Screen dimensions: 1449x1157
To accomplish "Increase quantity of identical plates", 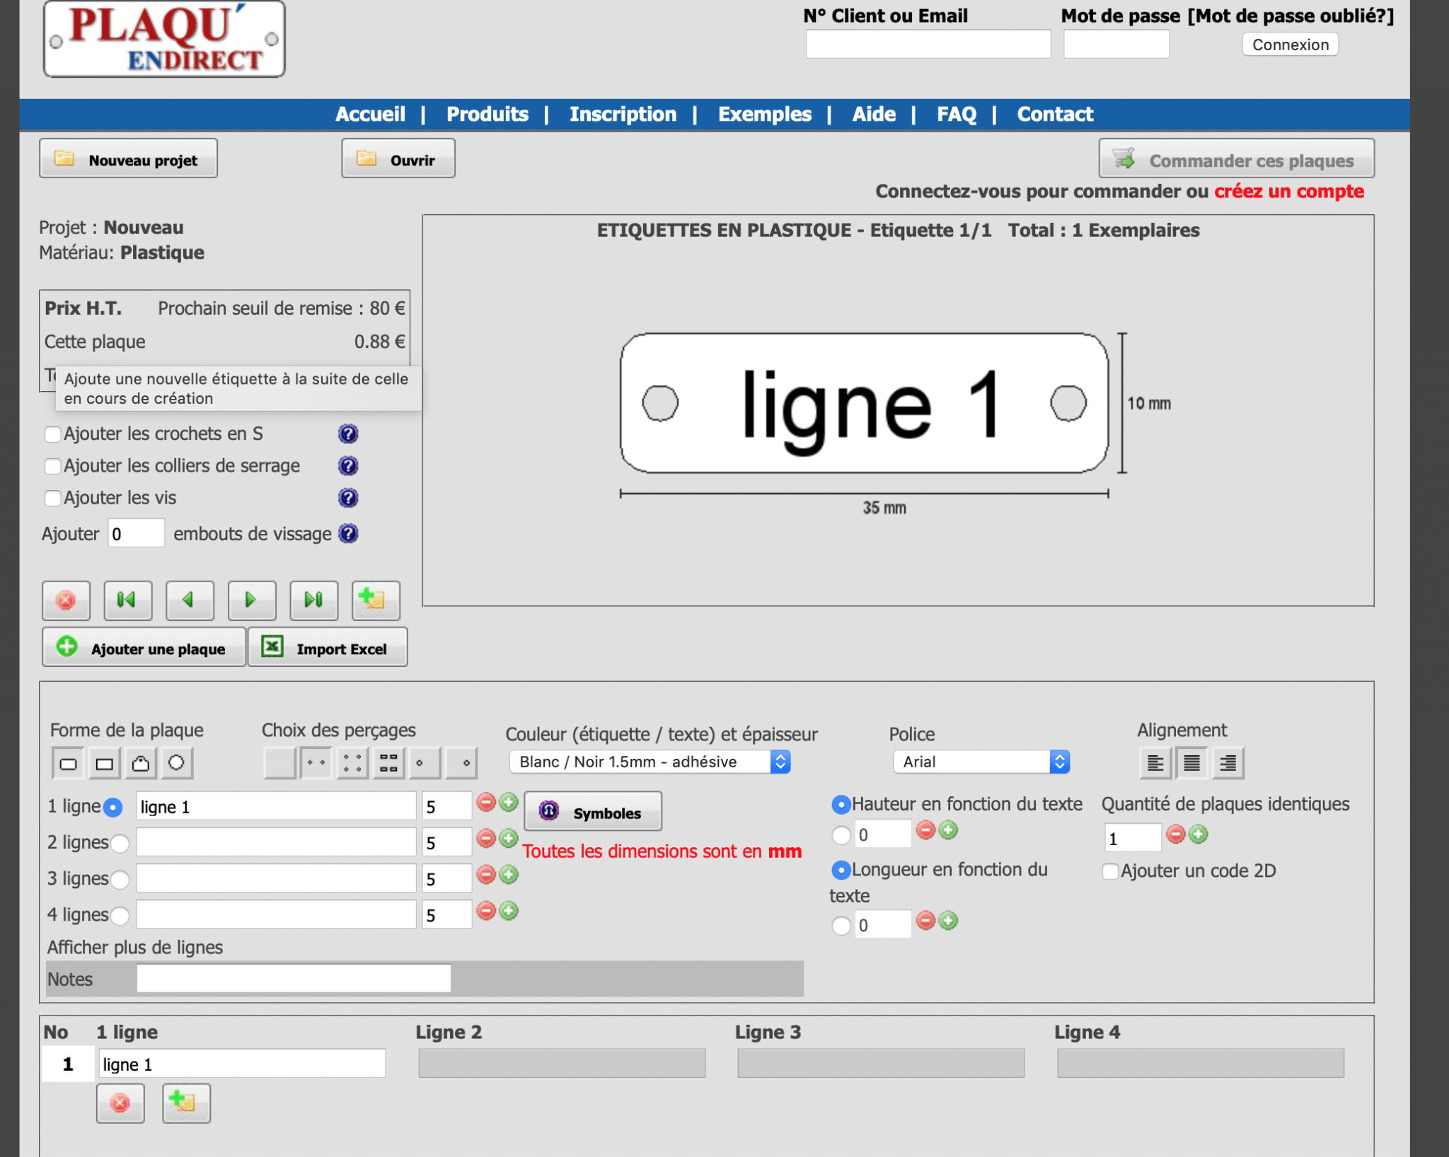I will coord(1199,835).
